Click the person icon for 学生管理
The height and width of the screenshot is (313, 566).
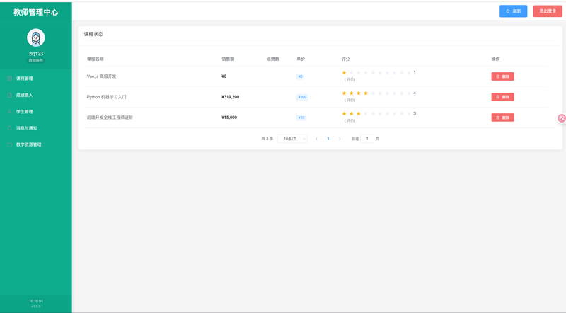click(10, 112)
